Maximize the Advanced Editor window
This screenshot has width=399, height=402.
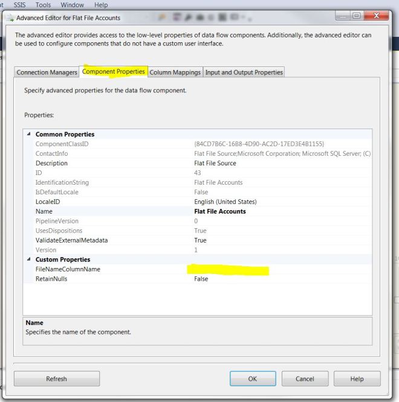357,16
